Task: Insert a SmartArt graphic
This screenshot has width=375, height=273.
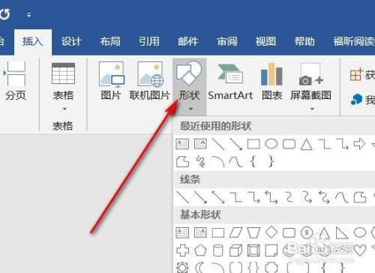Action: pos(230,81)
